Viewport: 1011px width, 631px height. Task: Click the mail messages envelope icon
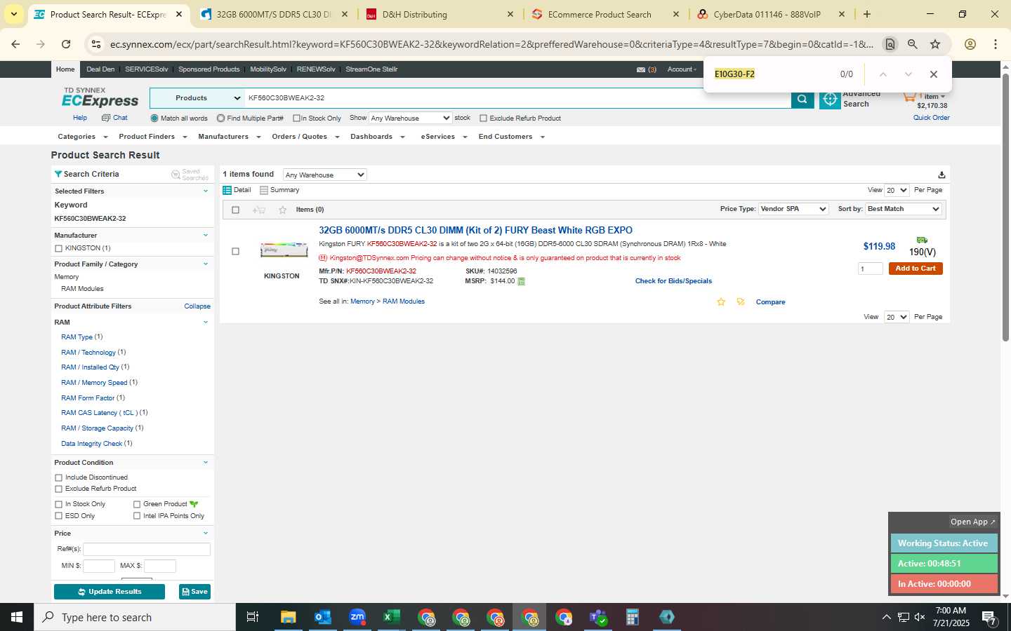(x=641, y=69)
